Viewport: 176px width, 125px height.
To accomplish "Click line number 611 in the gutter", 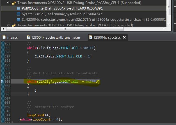I will tap(7, 115).
